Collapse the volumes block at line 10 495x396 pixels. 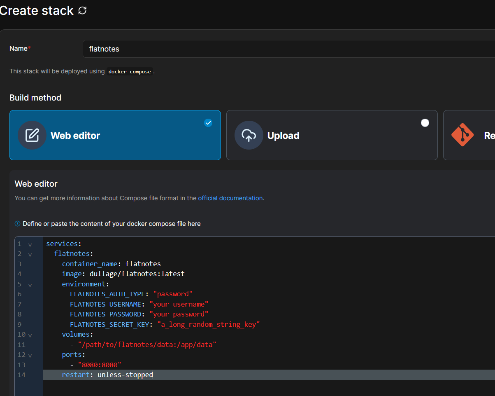tap(30, 335)
